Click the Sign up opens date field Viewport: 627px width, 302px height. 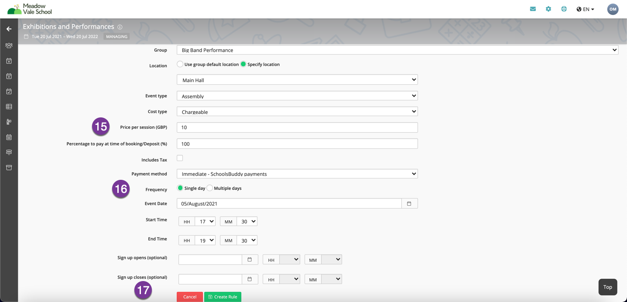(210, 260)
